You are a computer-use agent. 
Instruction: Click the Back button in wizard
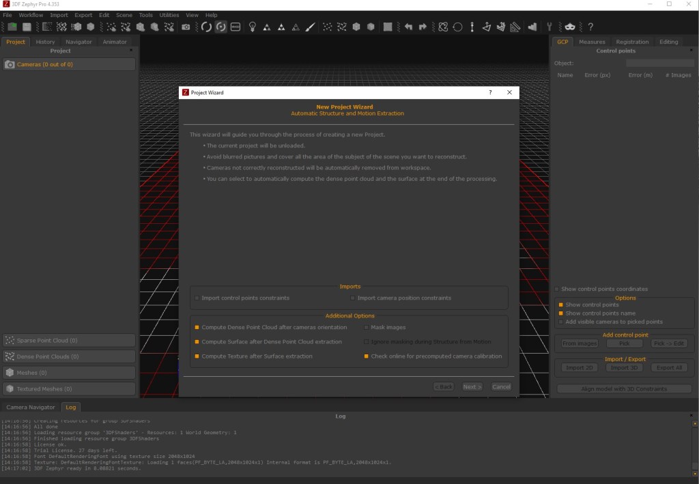pyautogui.click(x=444, y=387)
